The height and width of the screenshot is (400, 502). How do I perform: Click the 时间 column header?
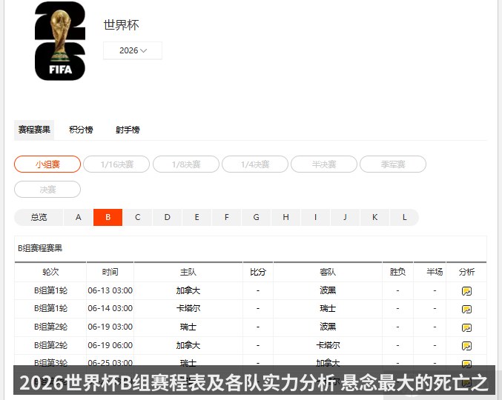[110, 272]
